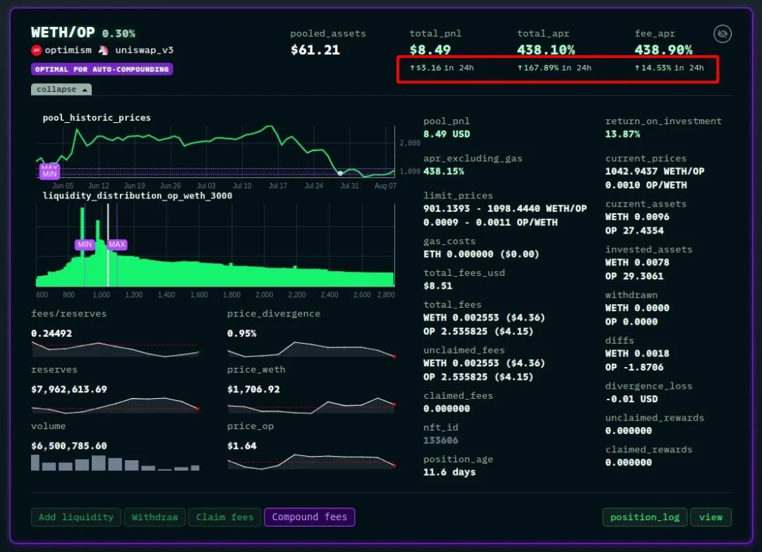Open the position_log
762x552 pixels.
coord(645,517)
